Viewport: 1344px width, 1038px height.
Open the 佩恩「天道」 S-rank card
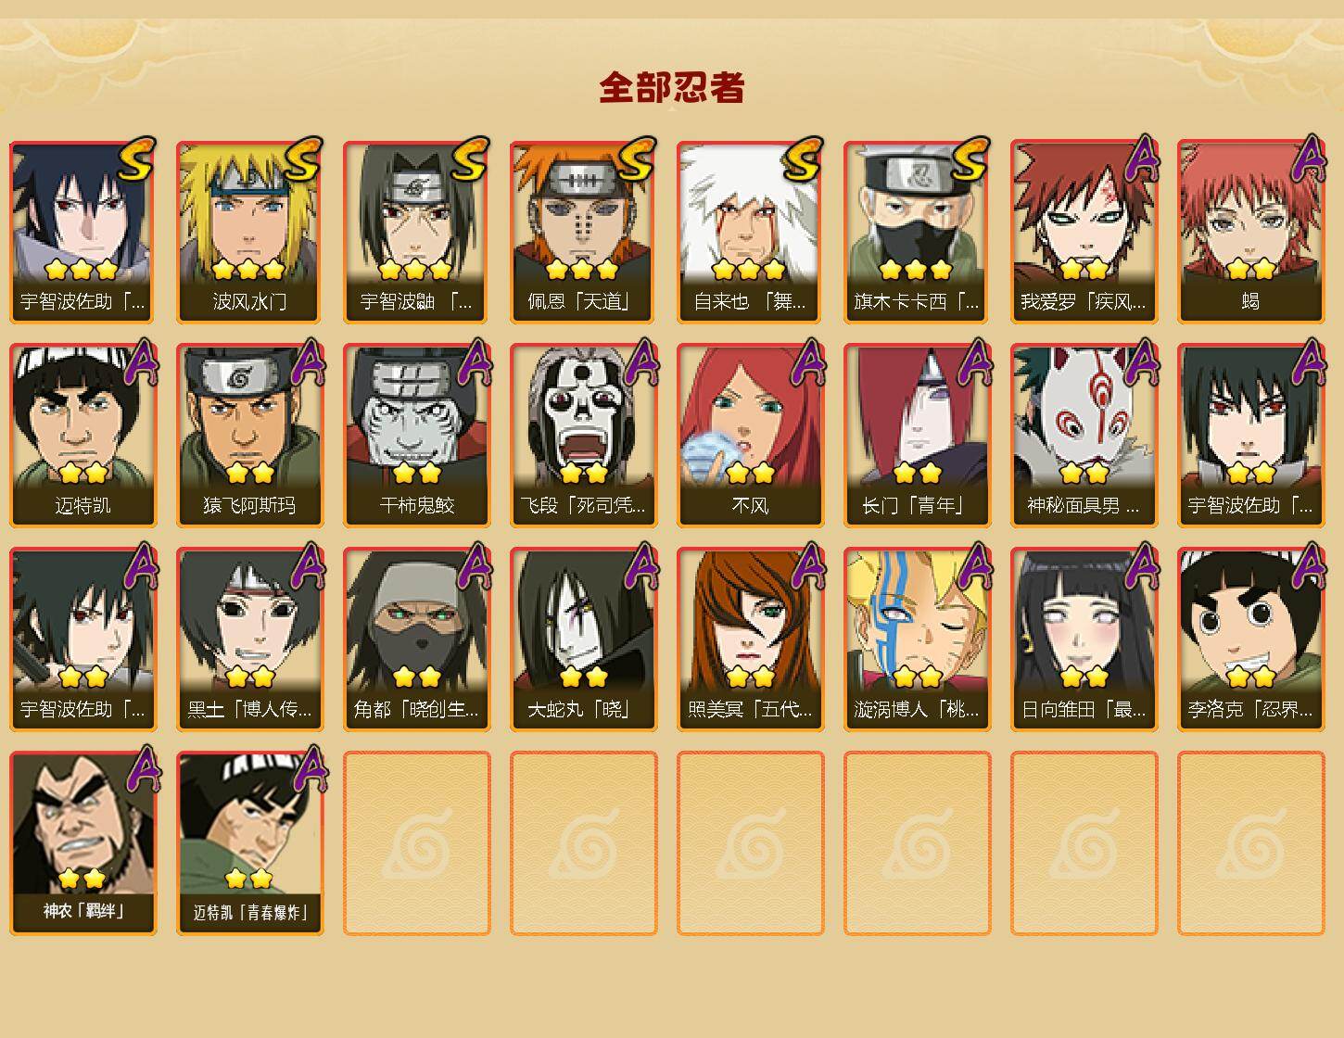(584, 232)
